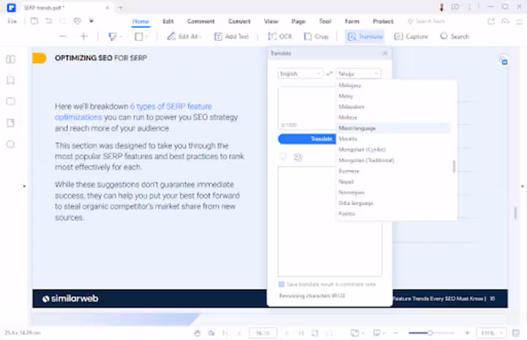Viewport: 527px width, 340px height.
Task: Click the zoom slider handle in status bar
Action: point(430,333)
